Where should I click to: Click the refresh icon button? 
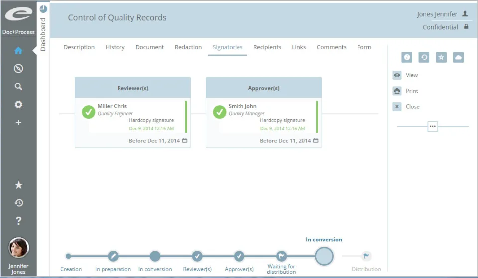click(424, 57)
